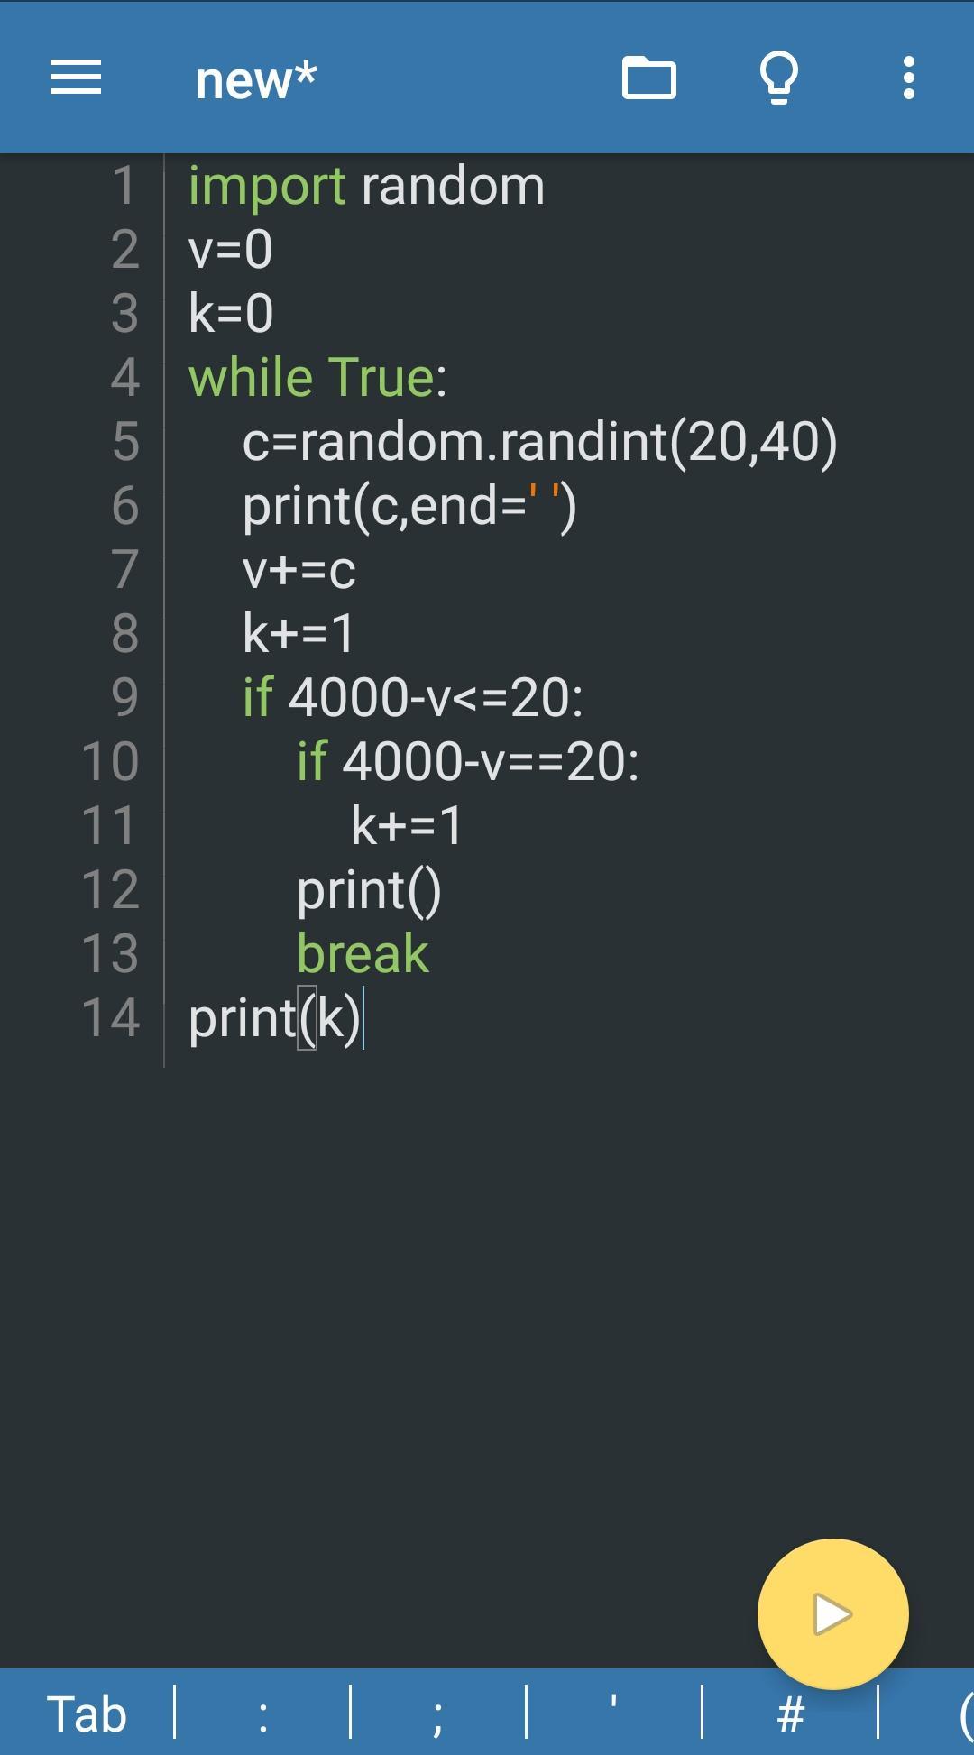The width and height of the screenshot is (974, 1755).
Task: Run the script with yellow play button
Action: click(x=832, y=1613)
